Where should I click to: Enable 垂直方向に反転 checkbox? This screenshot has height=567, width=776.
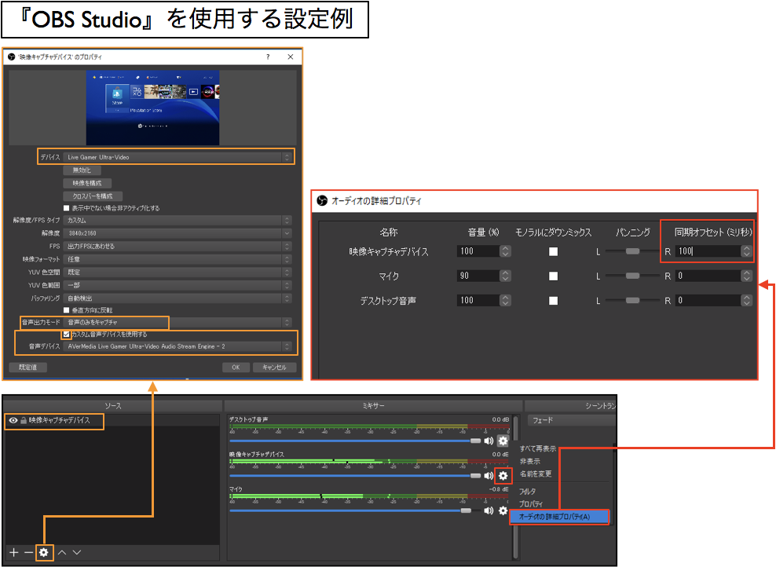click(x=66, y=310)
